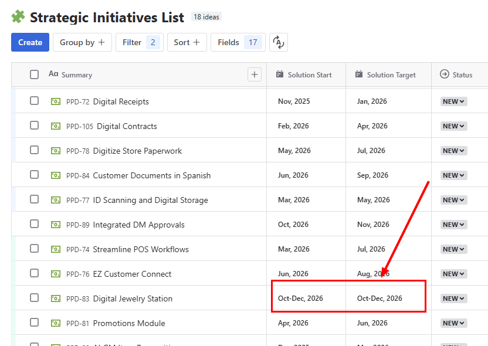The height and width of the screenshot is (346, 488).
Task: Open the NEW status dropdown for Digital Receipts
Action: tap(453, 101)
